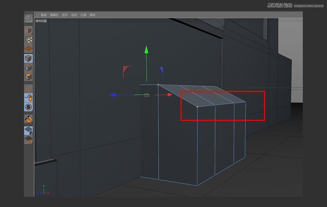Image resolution: width=327 pixels, height=207 pixels.
Task: Click the 透视视图 viewport label
Action: [x=42, y=20]
